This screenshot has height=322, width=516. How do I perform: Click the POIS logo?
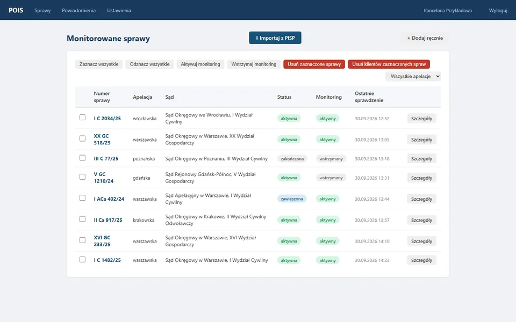16,10
